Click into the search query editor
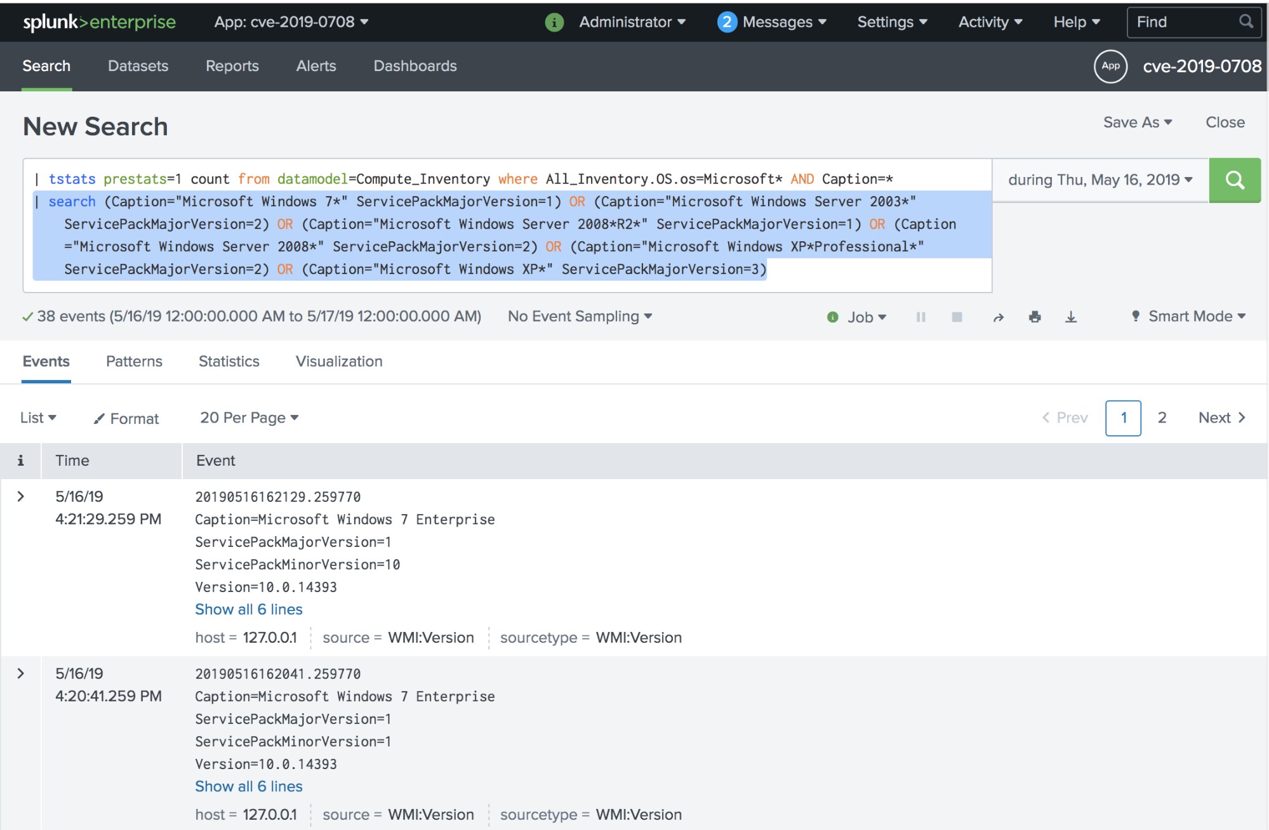Viewport: 1269px width, 830px height. click(x=507, y=225)
